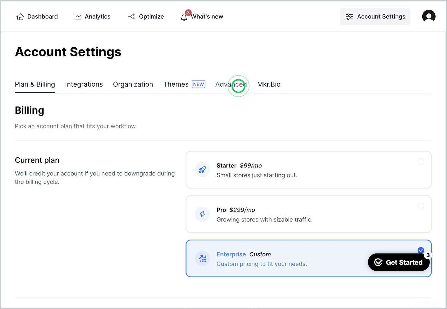Open the user profile avatar

point(429,16)
